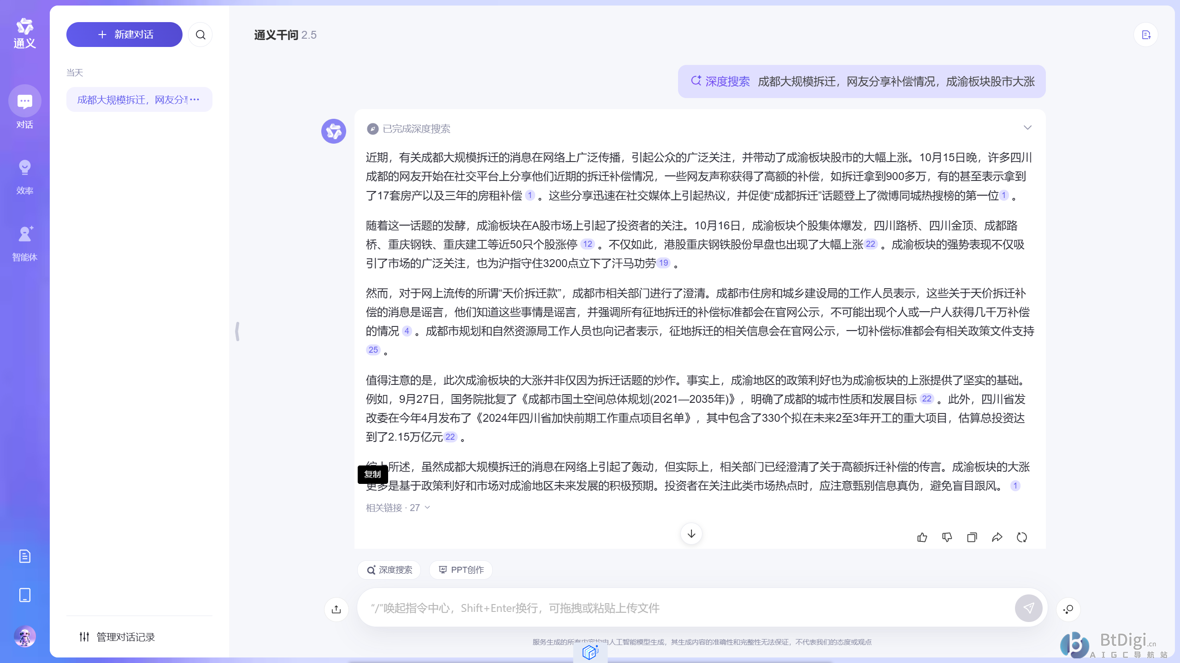Screen dimensions: 1180x663
Task: Open citation 1 after 房租补偿
Action: coord(530,195)
